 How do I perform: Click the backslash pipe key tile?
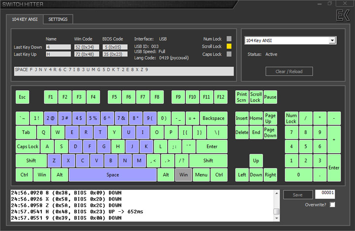[217, 132]
